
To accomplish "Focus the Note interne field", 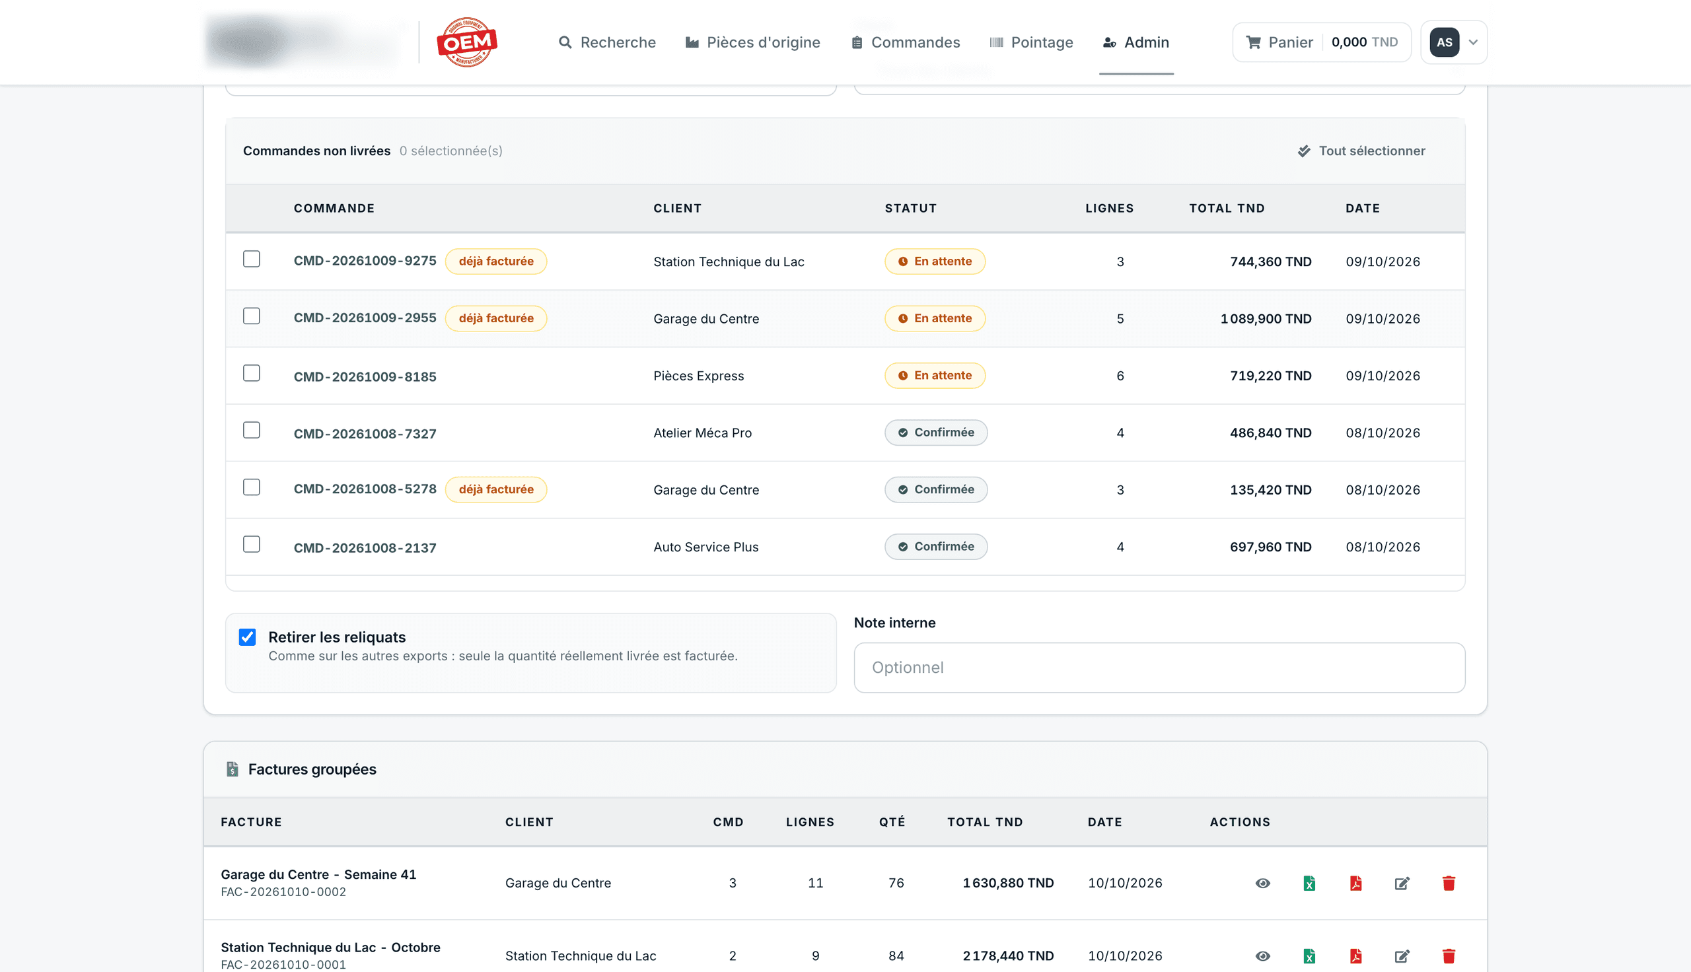I will tap(1159, 668).
